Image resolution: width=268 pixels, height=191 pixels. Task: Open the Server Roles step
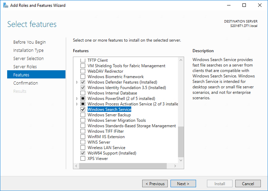click(25, 67)
